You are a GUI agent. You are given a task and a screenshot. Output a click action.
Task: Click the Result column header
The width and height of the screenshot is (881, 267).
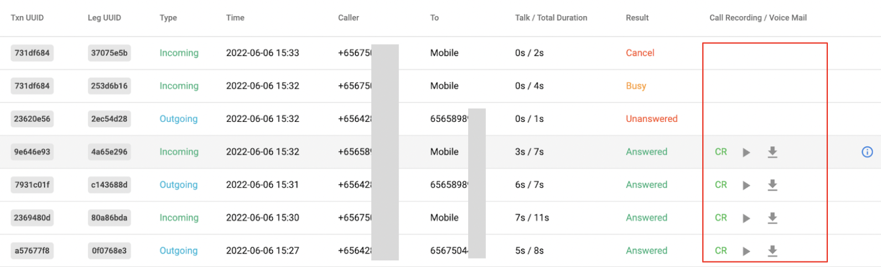tap(637, 18)
